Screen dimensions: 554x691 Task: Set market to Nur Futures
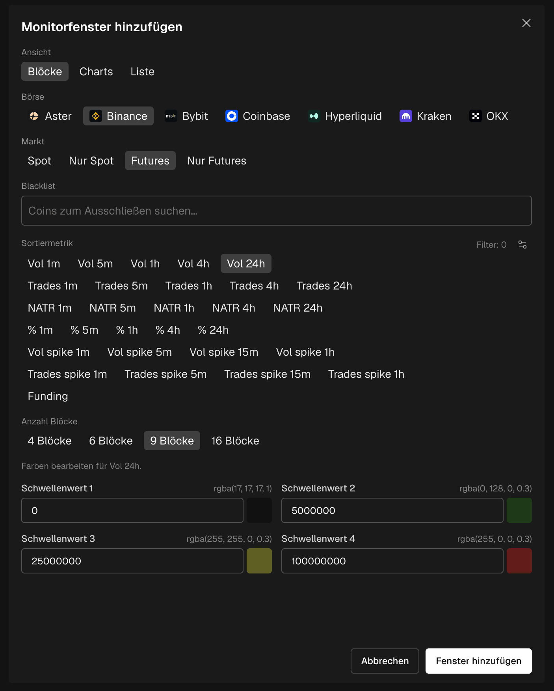pyautogui.click(x=217, y=161)
